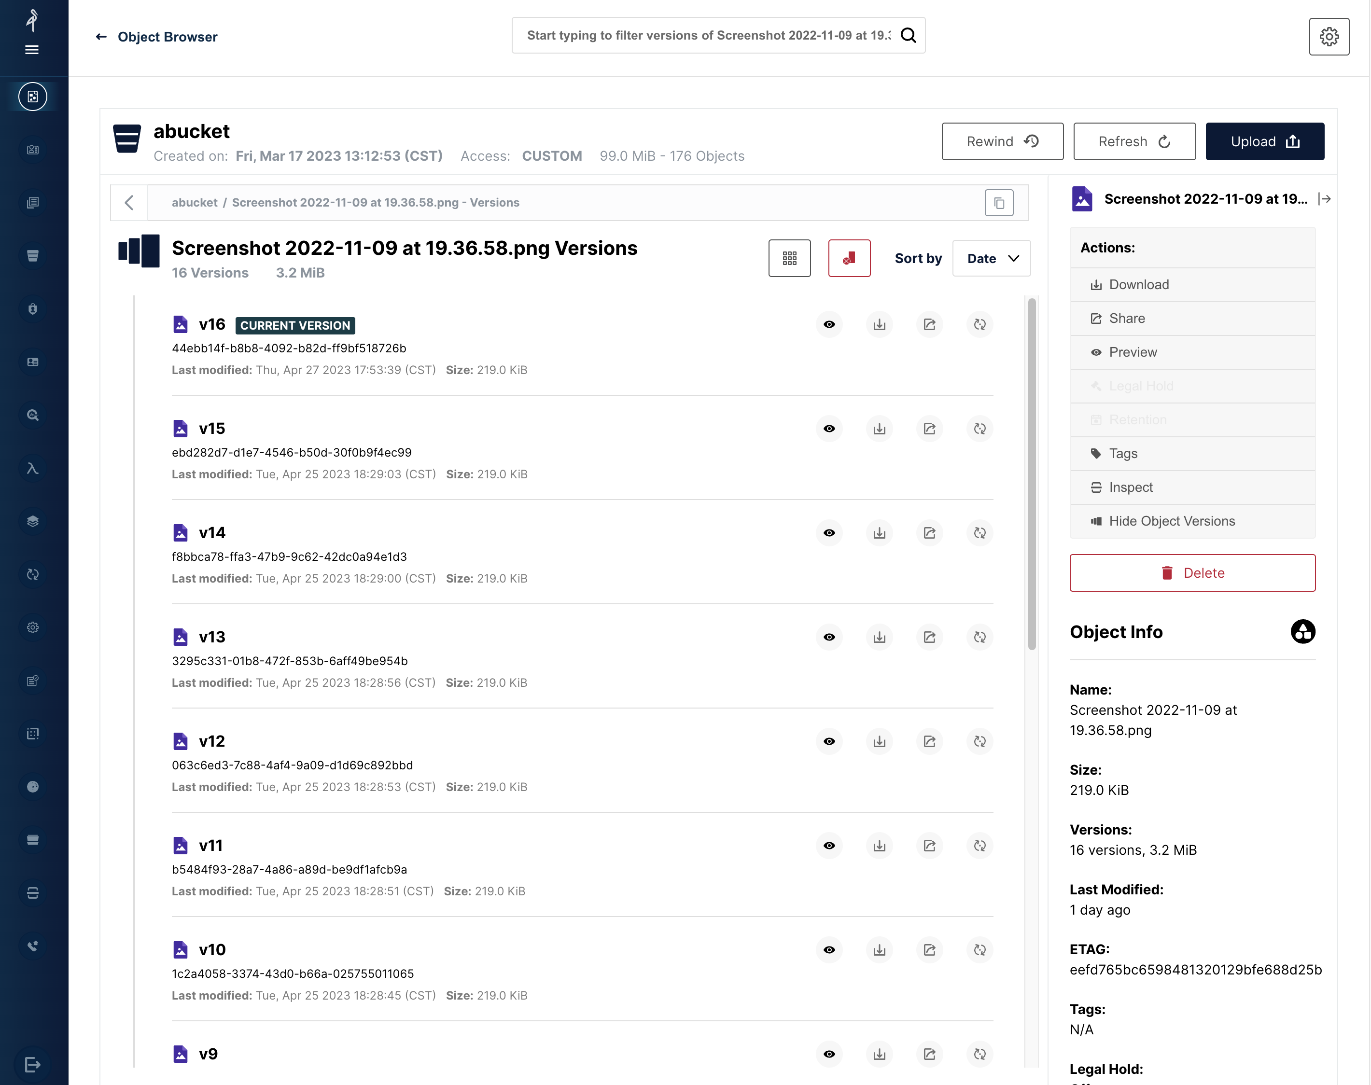
Task: Click version ID f8bbca78-ffa3-47b9-9c62-42dc0a94e1d3
Action: tap(289, 556)
